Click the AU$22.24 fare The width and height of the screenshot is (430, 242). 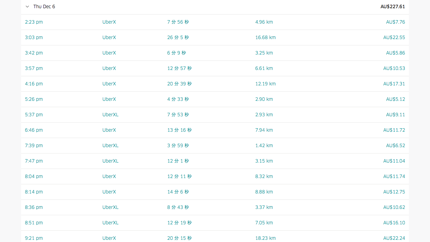coord(394,238)
